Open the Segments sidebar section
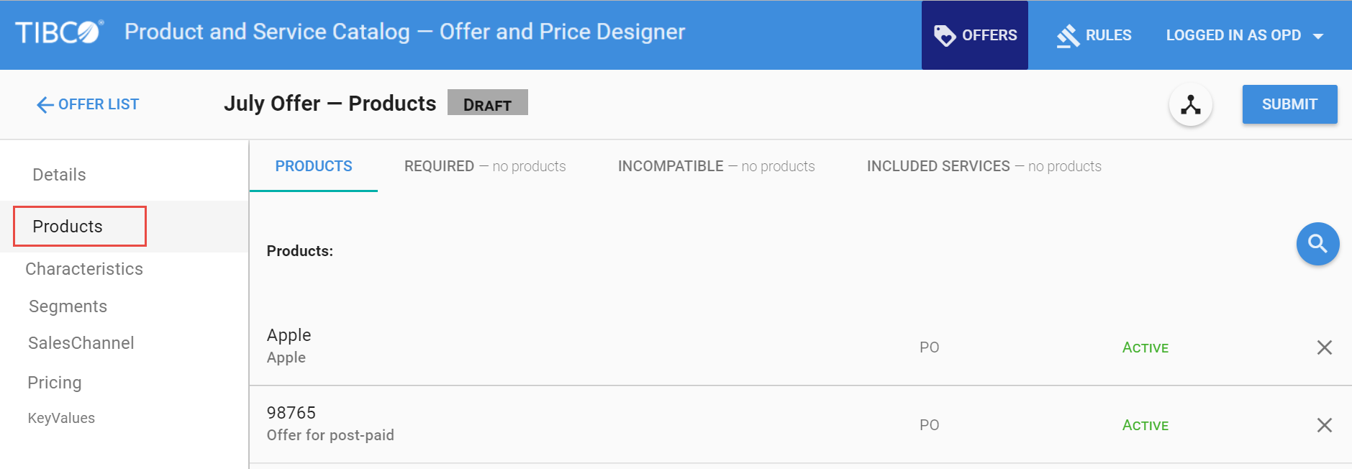The height and width of the screenshot is (469, 1352). coord(68,306)
